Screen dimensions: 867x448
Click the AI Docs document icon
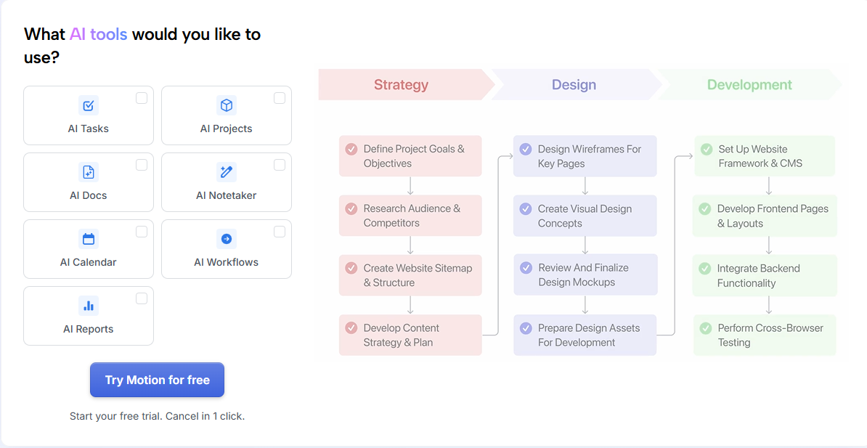pyautogui.click(x=89, y=172)
